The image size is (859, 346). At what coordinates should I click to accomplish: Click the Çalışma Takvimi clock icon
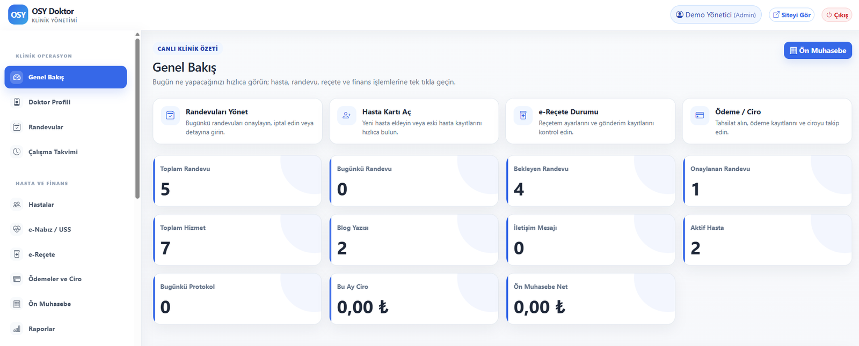17,152
